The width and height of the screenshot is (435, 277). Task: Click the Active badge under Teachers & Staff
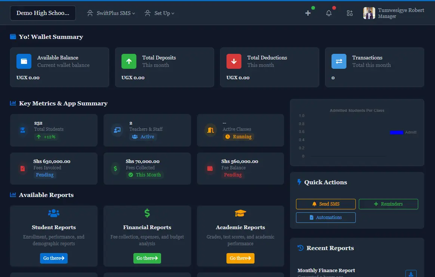click(143, 136)
